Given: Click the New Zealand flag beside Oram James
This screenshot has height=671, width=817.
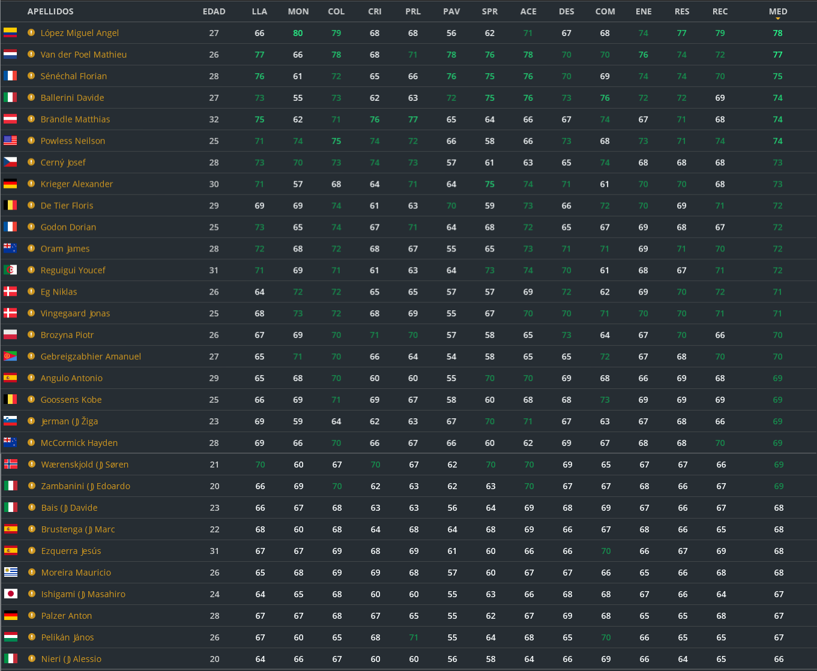Looking at the screenshot, I should [x=10, y=248].
